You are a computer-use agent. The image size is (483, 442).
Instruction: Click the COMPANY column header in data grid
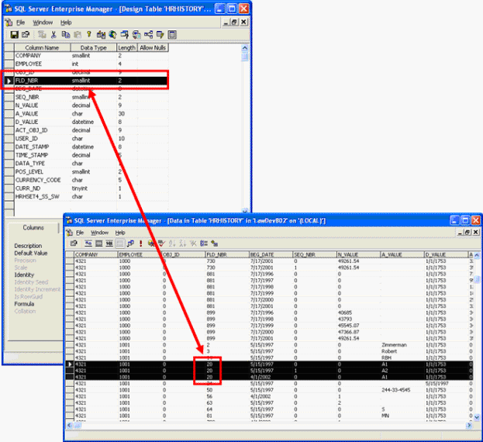coord(96,254)
